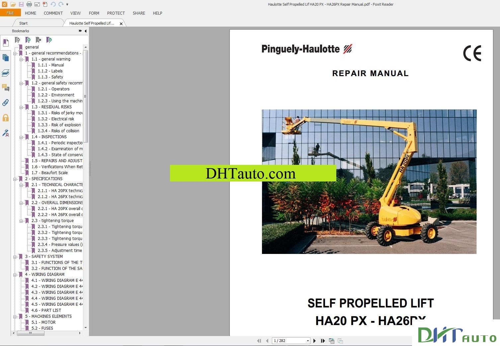
Task: Click the delete bookmark icon
Action: pos(18,40)
